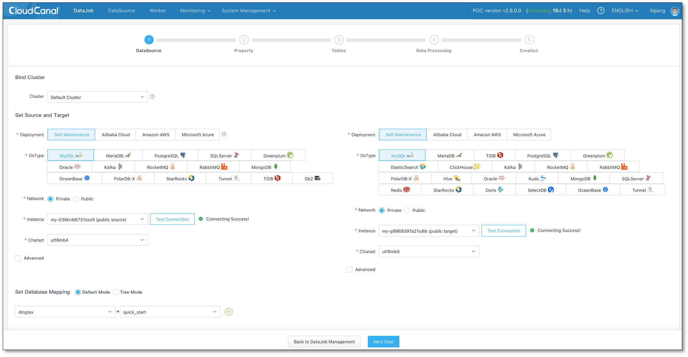This screenshot has width=688, height=357.
Task: Select source Network Private radio
Action: [x=50, y=199]
